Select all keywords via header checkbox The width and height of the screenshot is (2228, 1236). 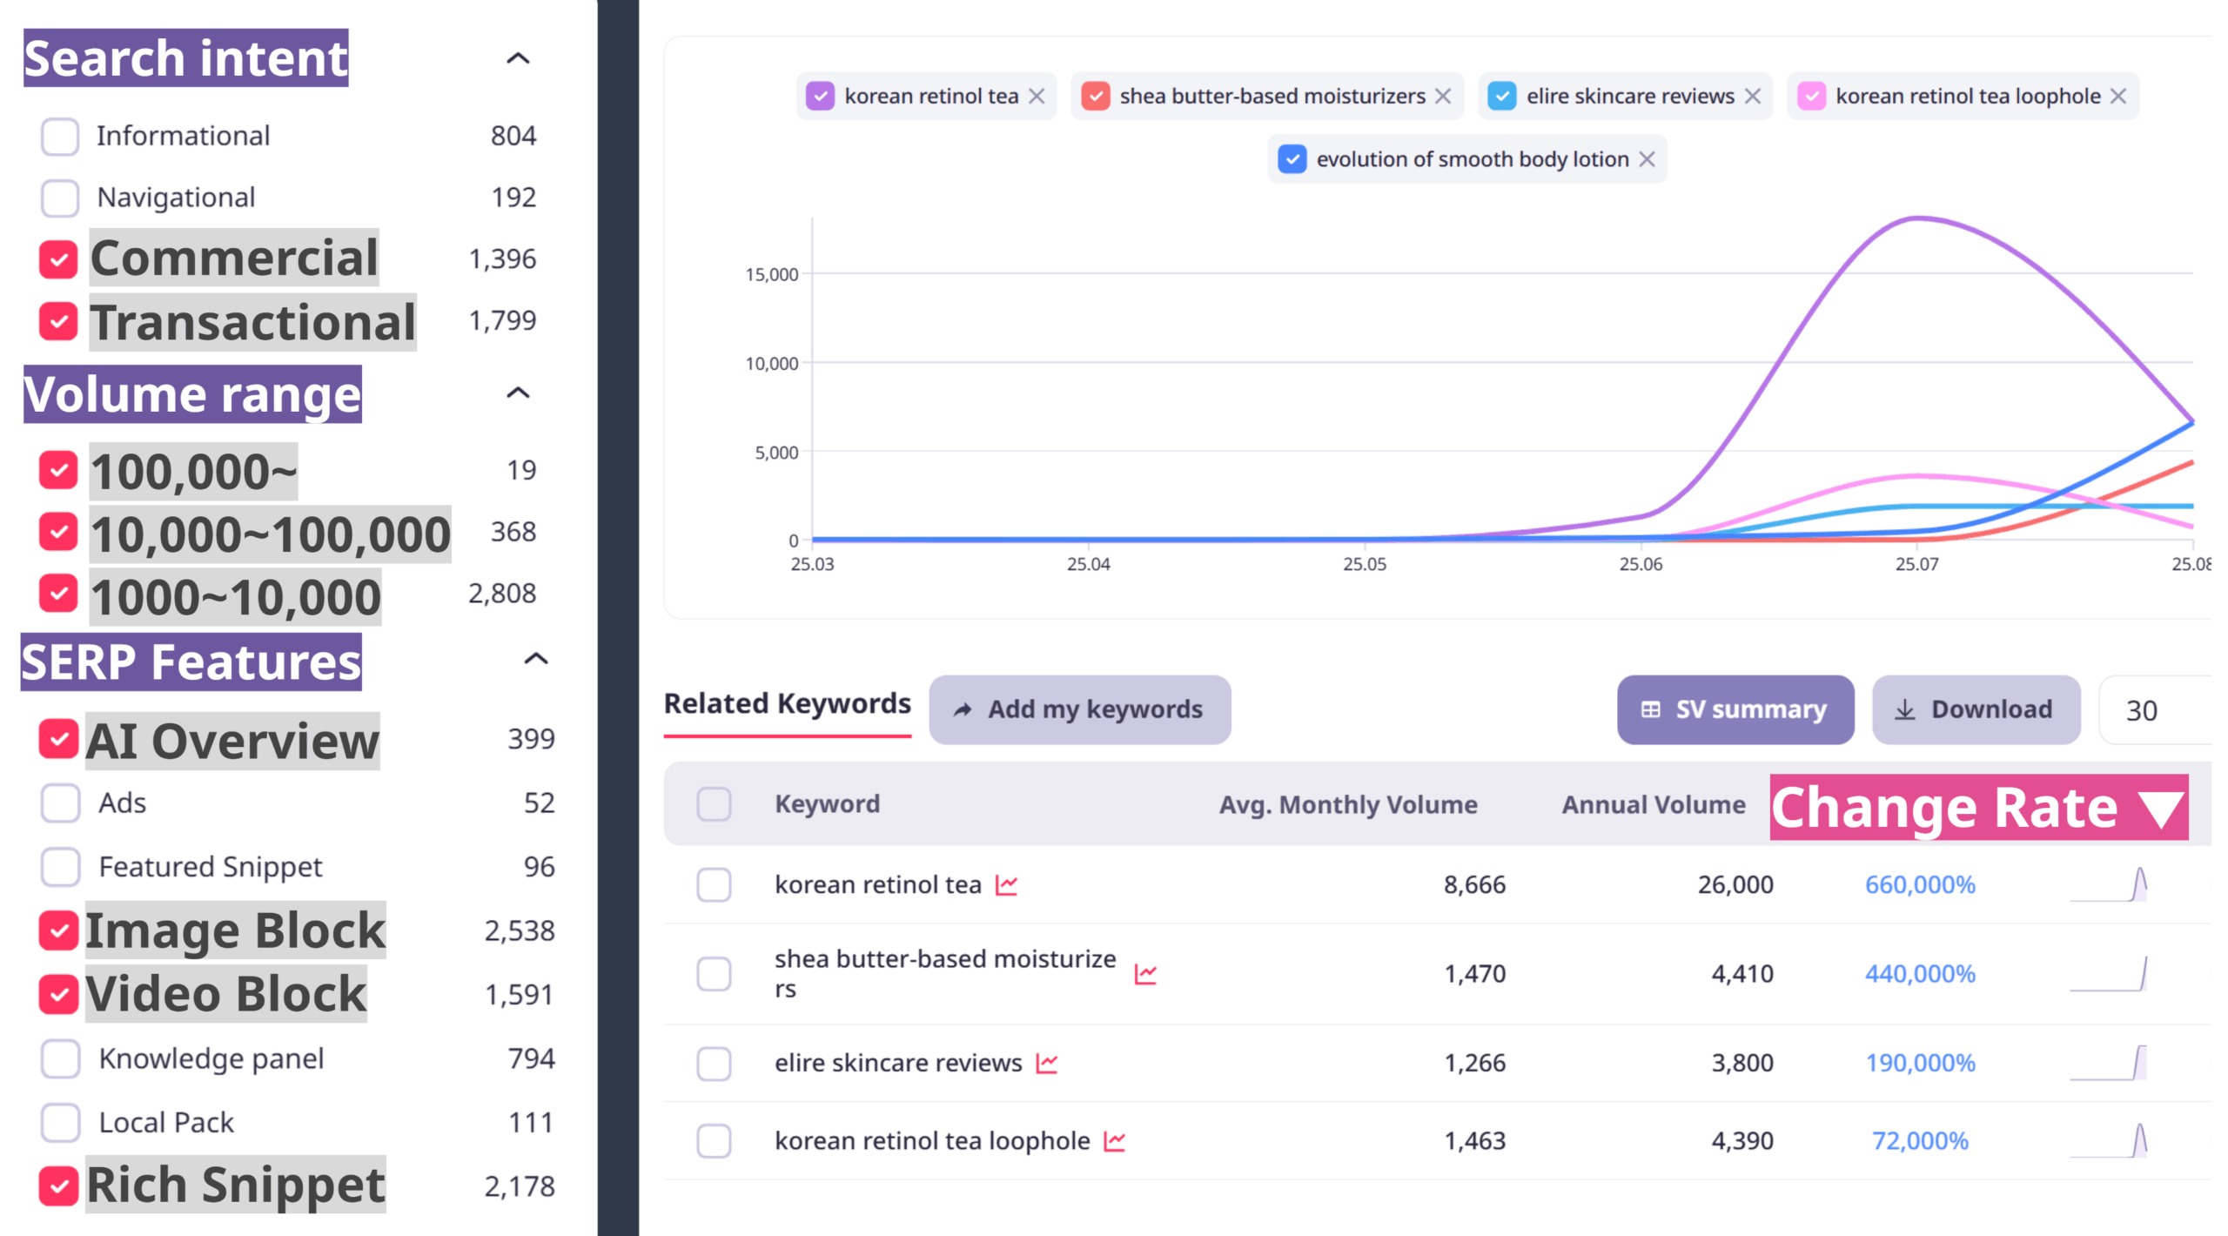[x=714, y=804]
